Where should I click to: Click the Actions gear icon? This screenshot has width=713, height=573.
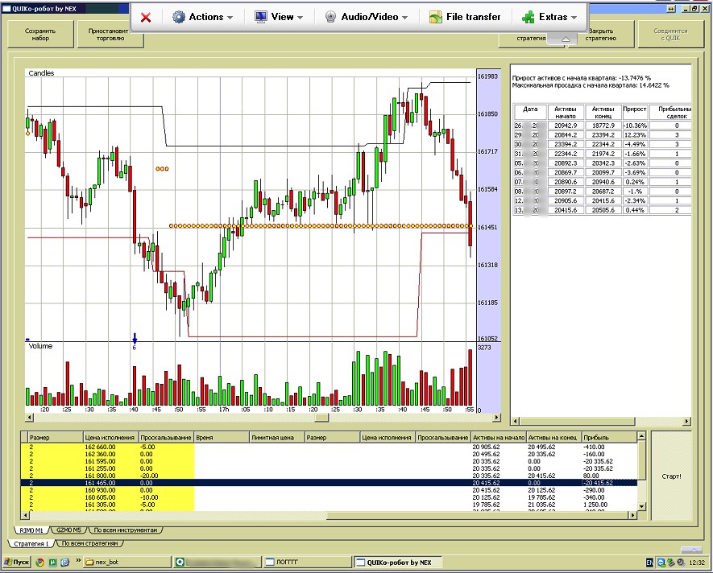pyautogui.click(x=179, y=17)
